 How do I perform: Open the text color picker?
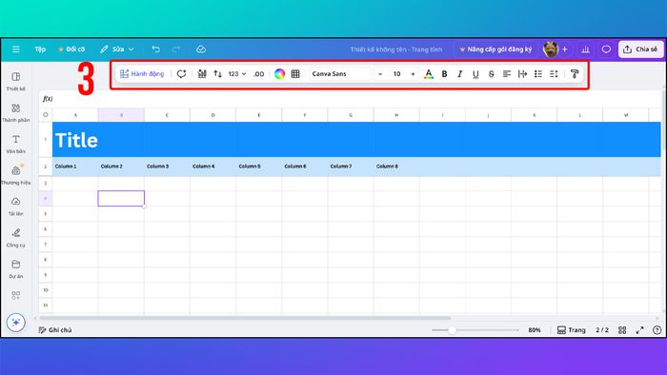(x=429, y=74)
